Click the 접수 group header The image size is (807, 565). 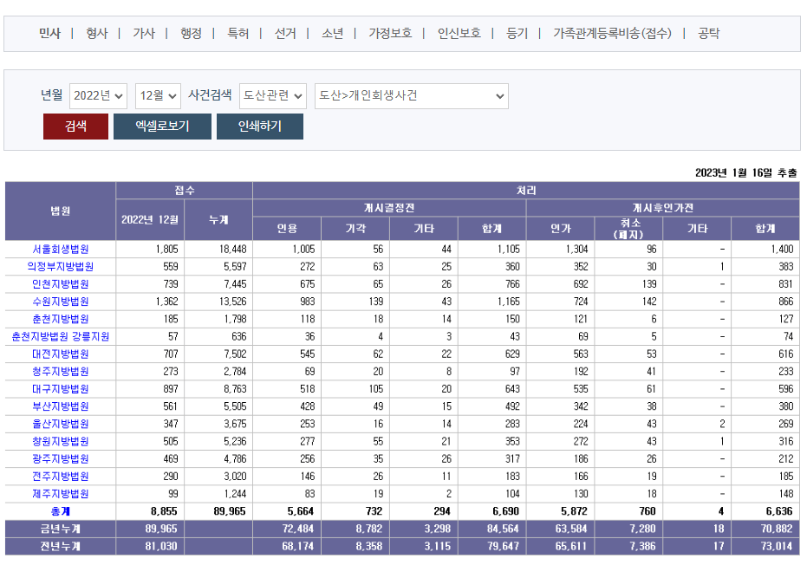click(185, 191)
